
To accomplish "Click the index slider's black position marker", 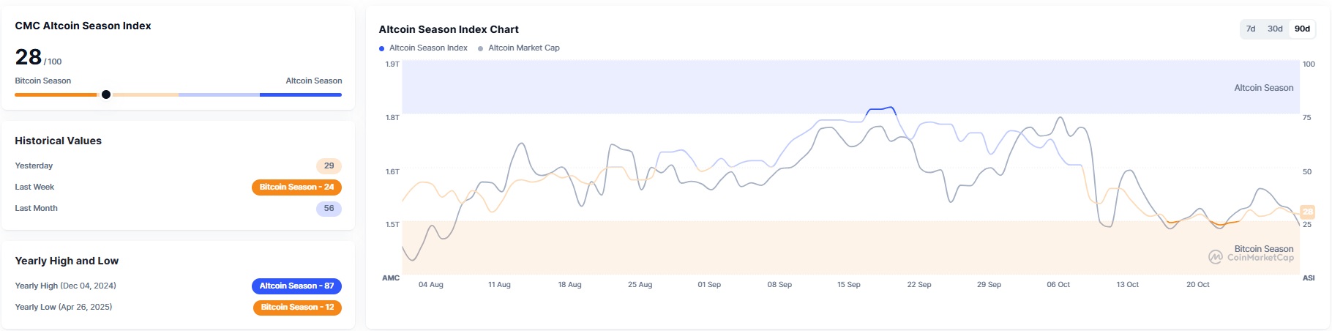I will [106, 94].
